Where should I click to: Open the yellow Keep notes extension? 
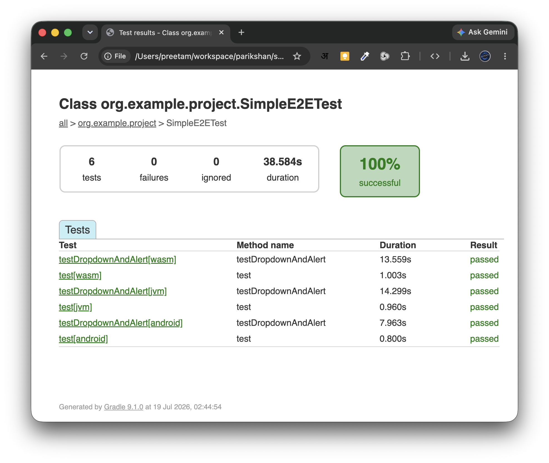[x=345, y=56]
